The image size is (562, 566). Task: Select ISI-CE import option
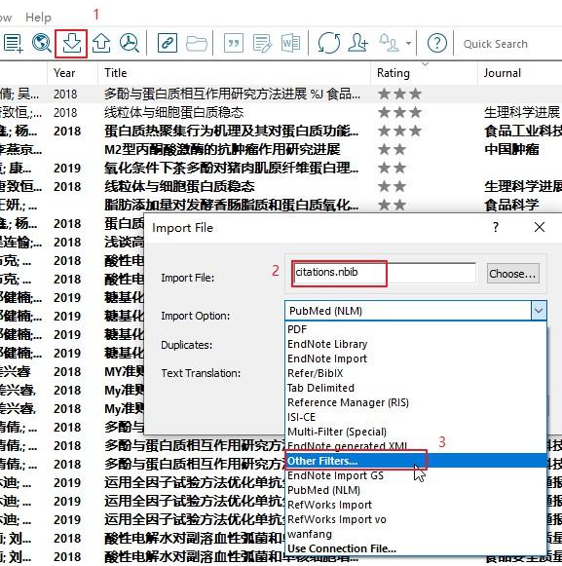416,417
